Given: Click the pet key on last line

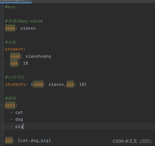Looking at the screenshot, I should pyautogui.click(x=9, y=140).
